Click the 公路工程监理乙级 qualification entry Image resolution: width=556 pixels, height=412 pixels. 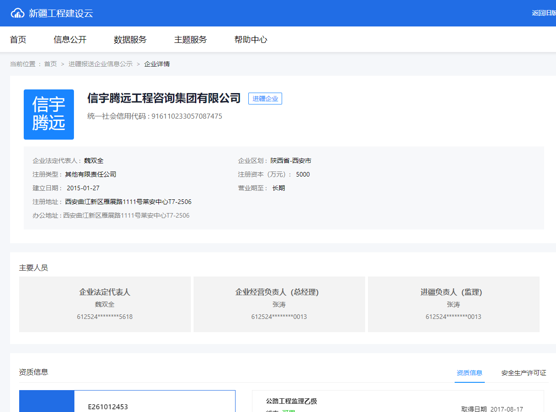pyautogui.click(x=290, y=402)
